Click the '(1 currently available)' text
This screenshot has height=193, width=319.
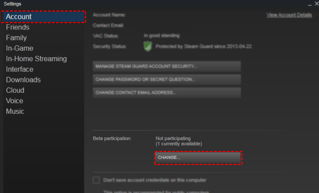(x=179, y=144)
